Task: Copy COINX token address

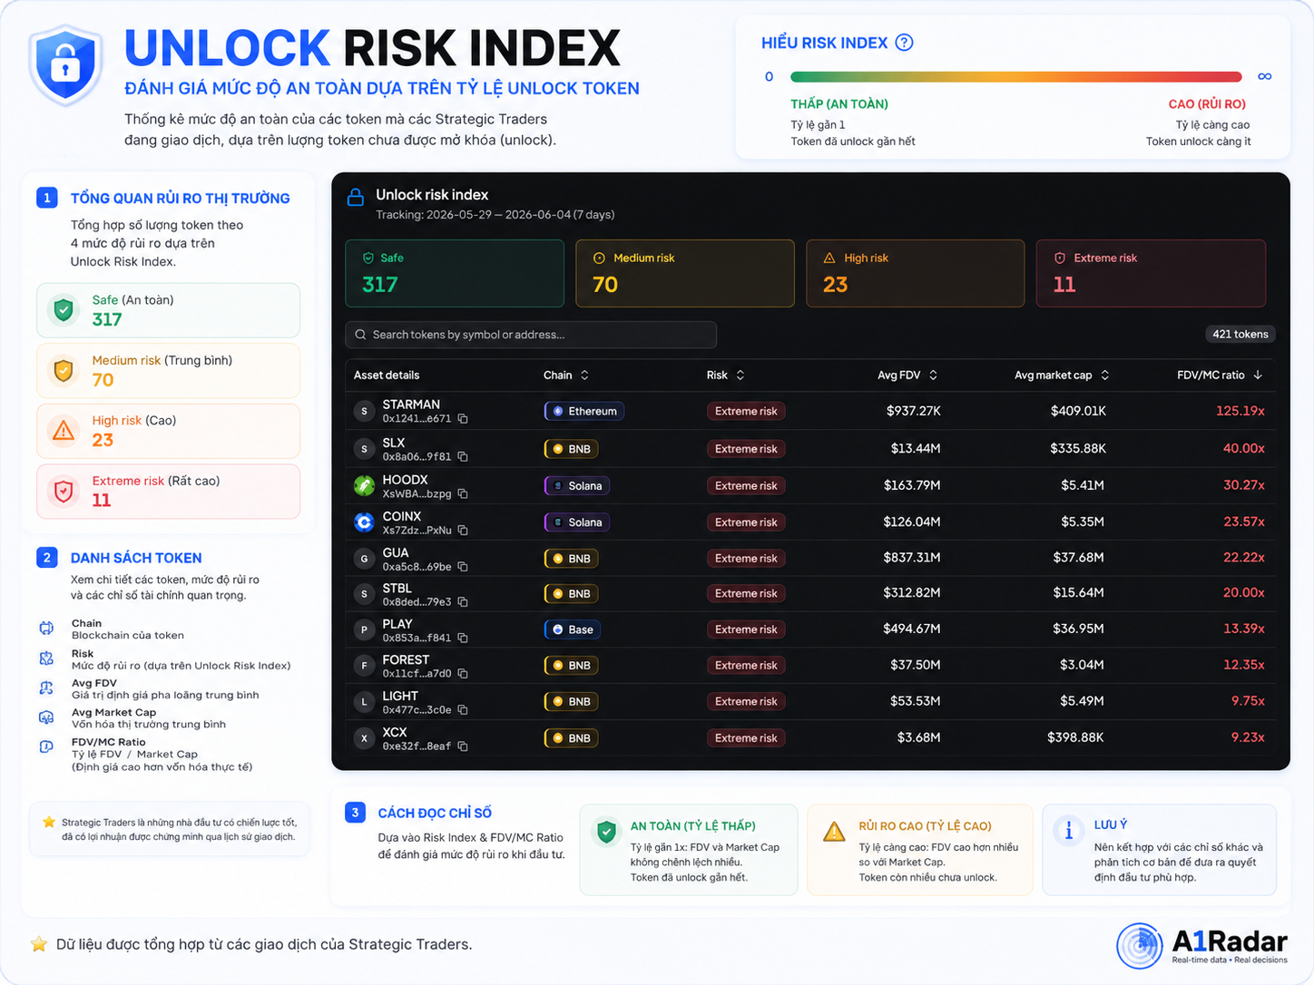Action: pyautogui.click(x=463, y=531)
